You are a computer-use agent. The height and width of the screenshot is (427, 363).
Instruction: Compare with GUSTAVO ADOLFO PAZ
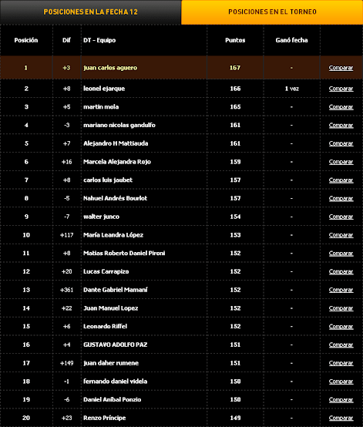pos(341,345)
